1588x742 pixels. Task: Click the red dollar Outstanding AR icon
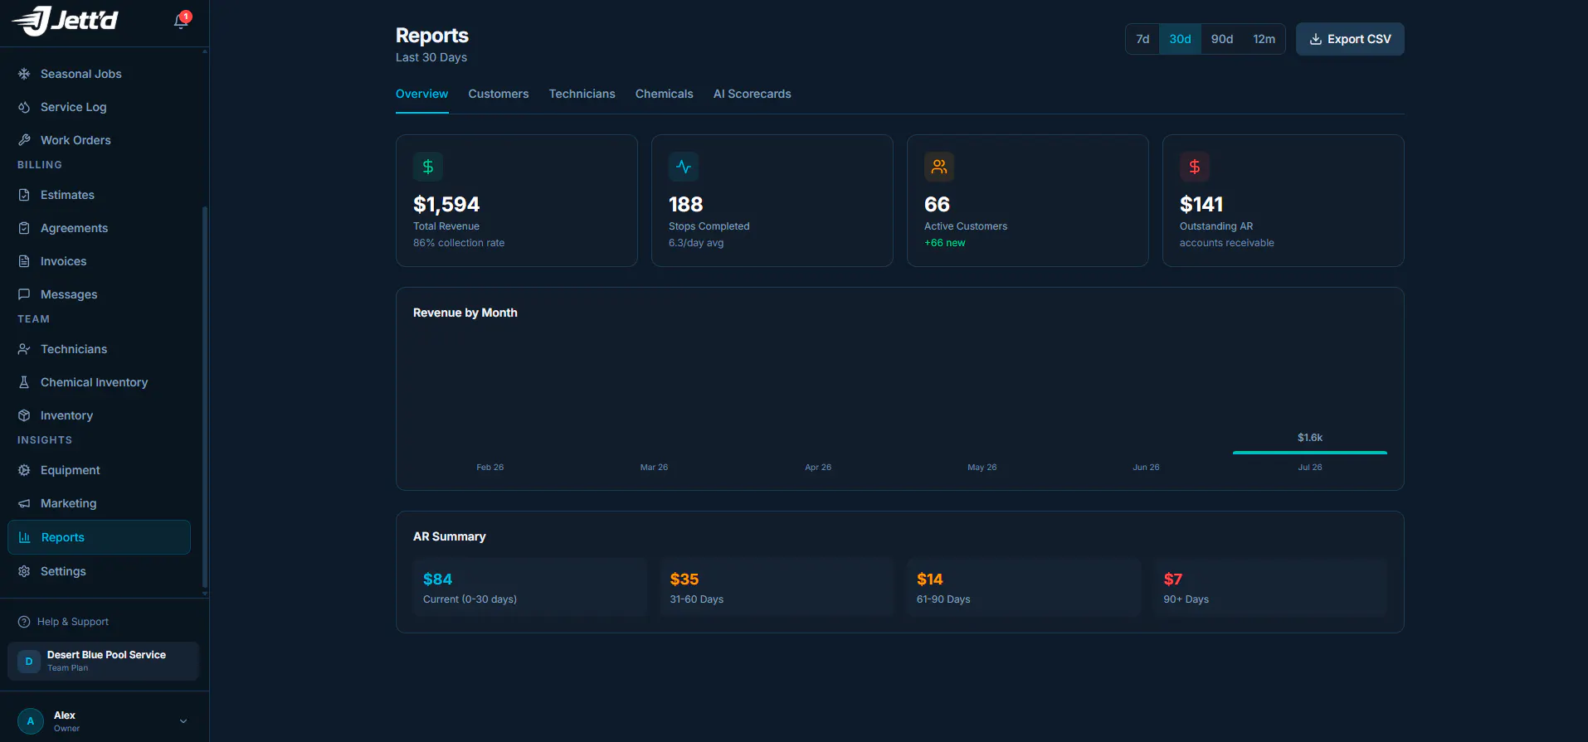(x=1195, y=167)
